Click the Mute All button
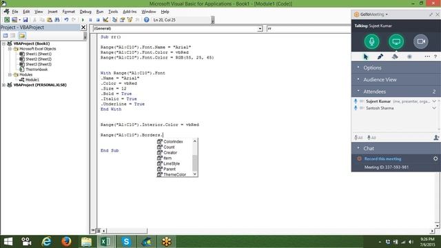 click(358, 138)
